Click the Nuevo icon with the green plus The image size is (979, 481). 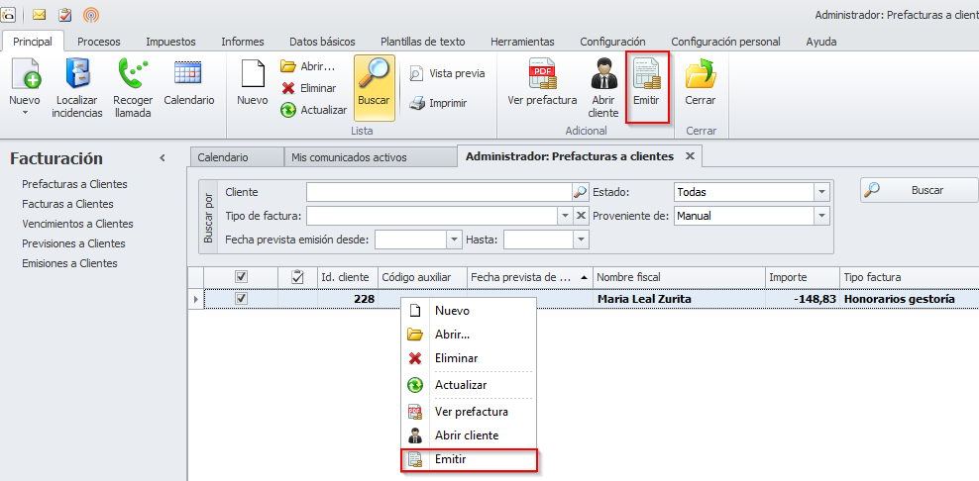(x=25, y=73)
